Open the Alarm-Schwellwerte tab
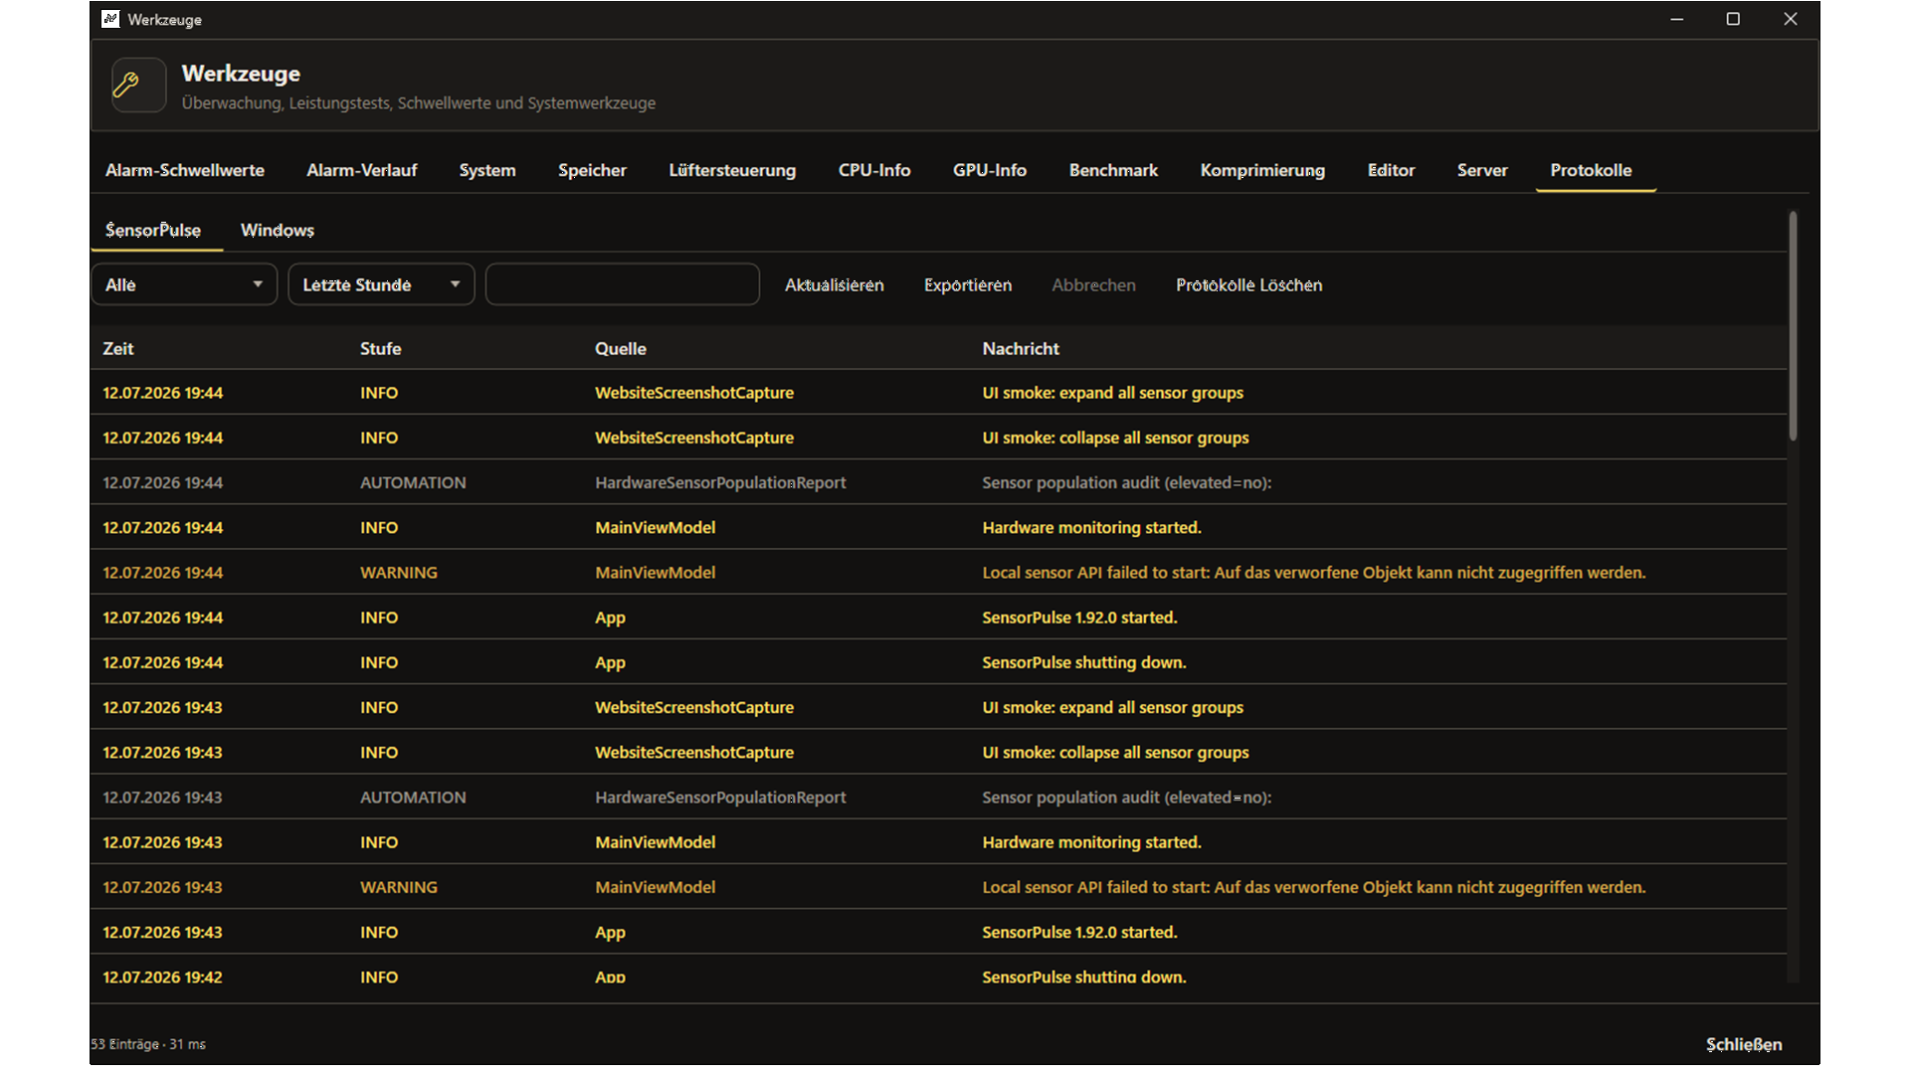 pyautogui.click(x=185, y=170)
